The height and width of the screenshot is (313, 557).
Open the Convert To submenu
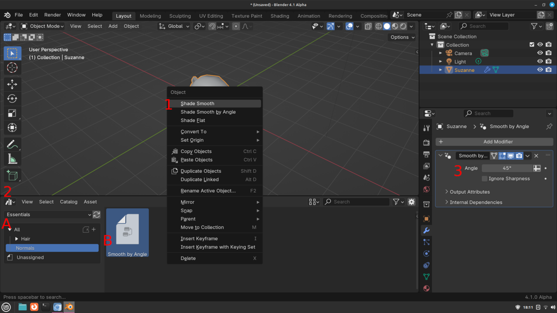pos(215,132)
